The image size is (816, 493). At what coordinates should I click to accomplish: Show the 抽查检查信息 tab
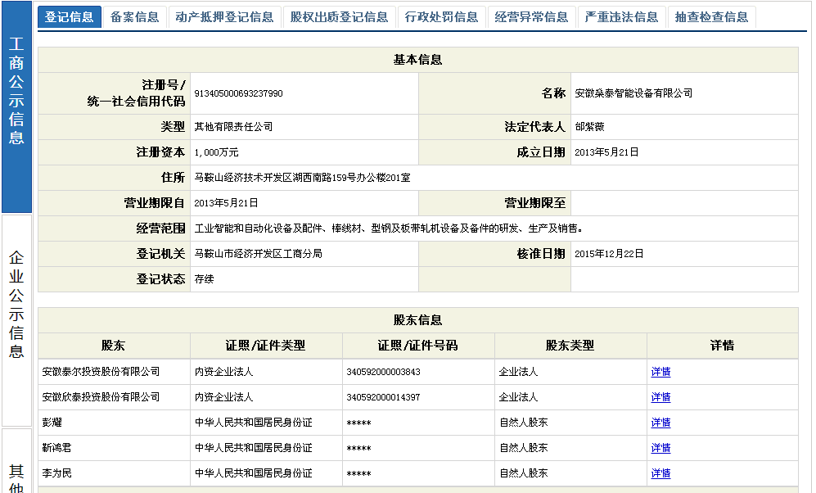tap(711, 17)
